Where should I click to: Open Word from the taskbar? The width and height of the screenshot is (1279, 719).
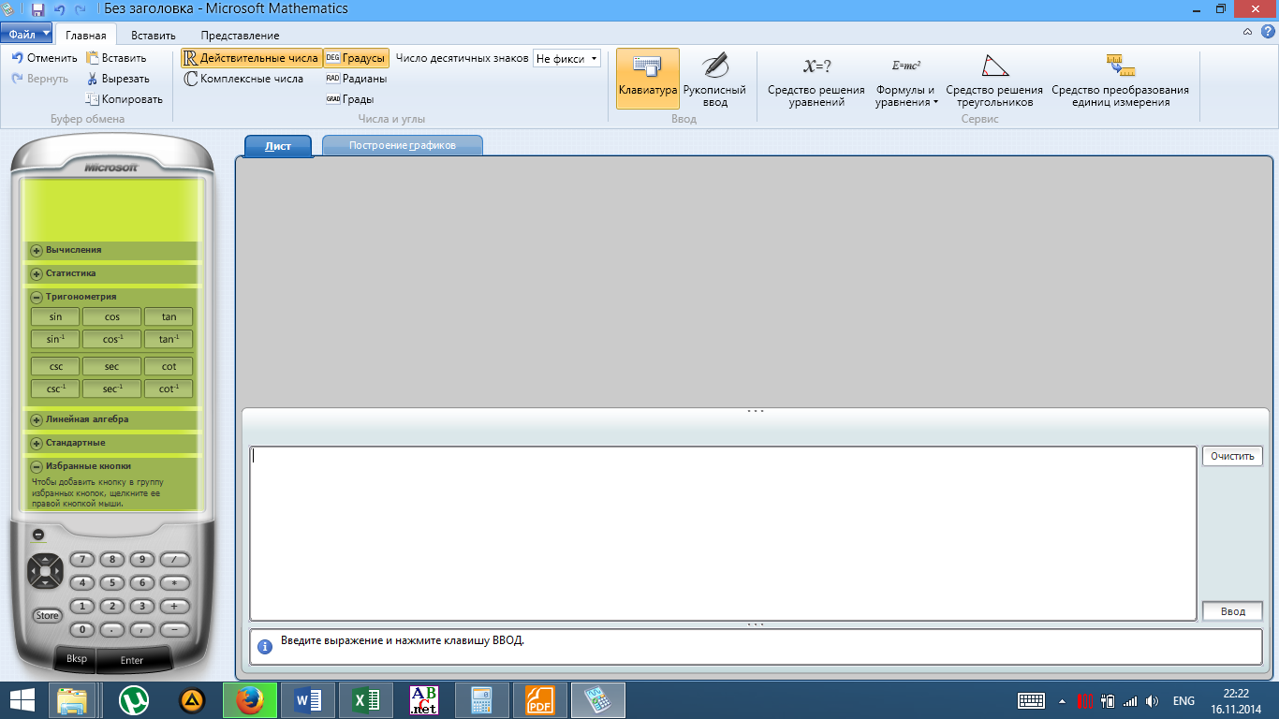pos(308,700)
